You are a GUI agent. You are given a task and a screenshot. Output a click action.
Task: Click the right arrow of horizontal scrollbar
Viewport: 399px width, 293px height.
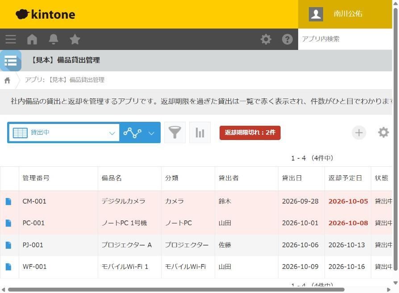(389, 290)
